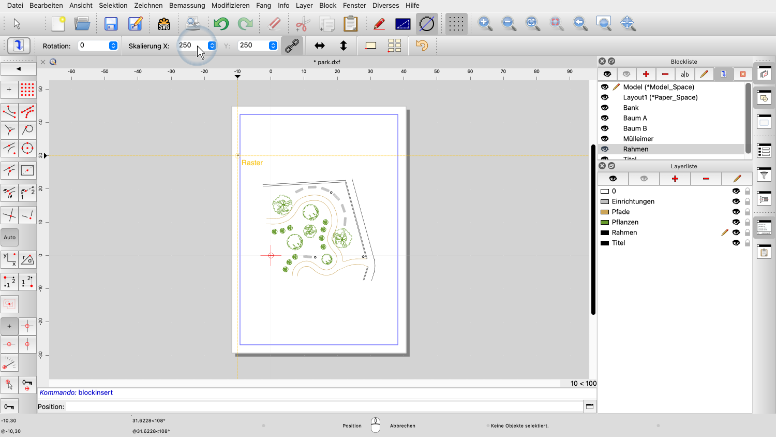Click the Undo arrow icon

221,24
